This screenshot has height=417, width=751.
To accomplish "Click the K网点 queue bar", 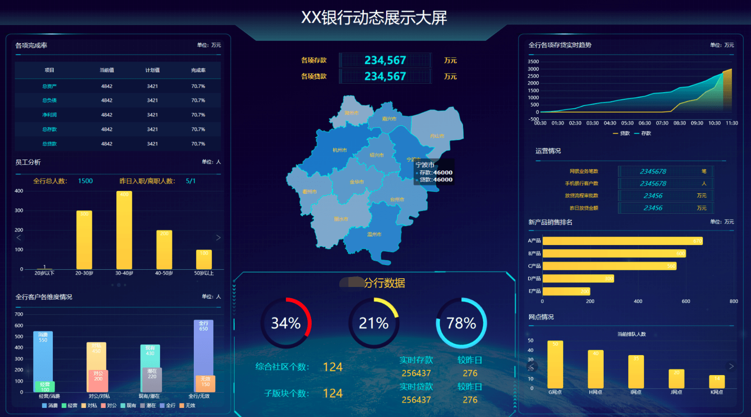I will pyautogui.click(x=717, y=382).
